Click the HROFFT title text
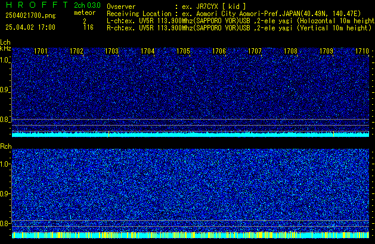 pyautogui.click(x=37, y=5)
